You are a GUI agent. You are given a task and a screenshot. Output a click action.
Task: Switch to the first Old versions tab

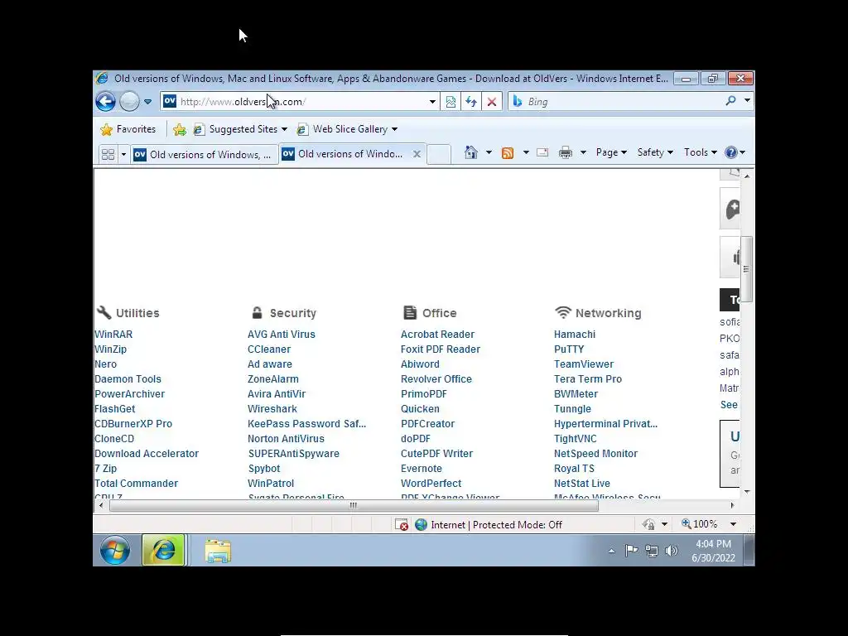pyautogui.click(x=204, y=155)
